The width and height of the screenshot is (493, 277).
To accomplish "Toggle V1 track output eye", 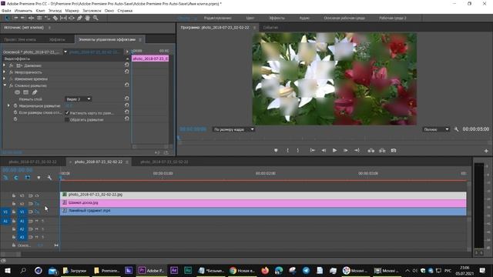I will [37, 212].
